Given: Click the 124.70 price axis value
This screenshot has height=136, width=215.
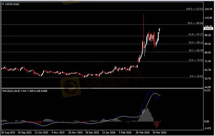Looking at the screenshot, I should [208, 9].
